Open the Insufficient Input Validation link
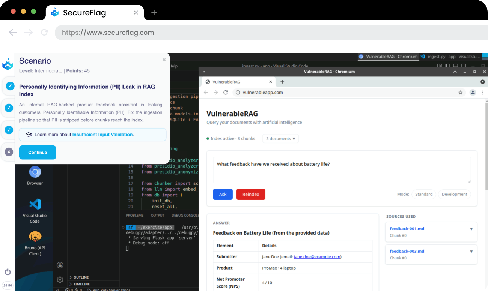The height and width of the screenshot is (292, 488). tap(102, 135)
